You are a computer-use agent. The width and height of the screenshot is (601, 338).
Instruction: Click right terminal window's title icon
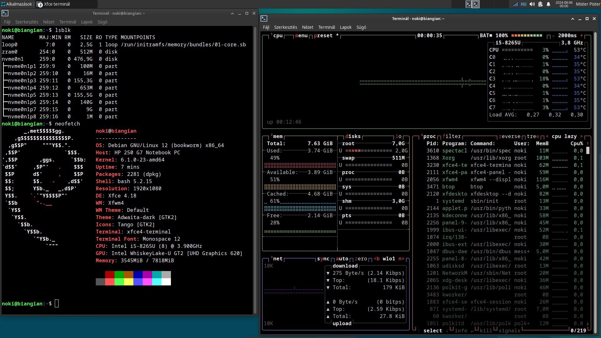[264, 18]
